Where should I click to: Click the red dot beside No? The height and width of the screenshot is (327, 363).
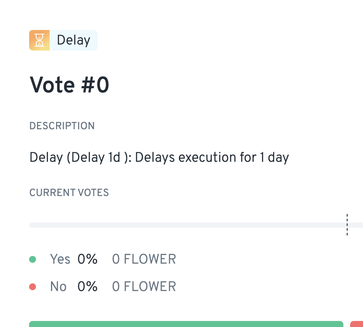(33, 287)
